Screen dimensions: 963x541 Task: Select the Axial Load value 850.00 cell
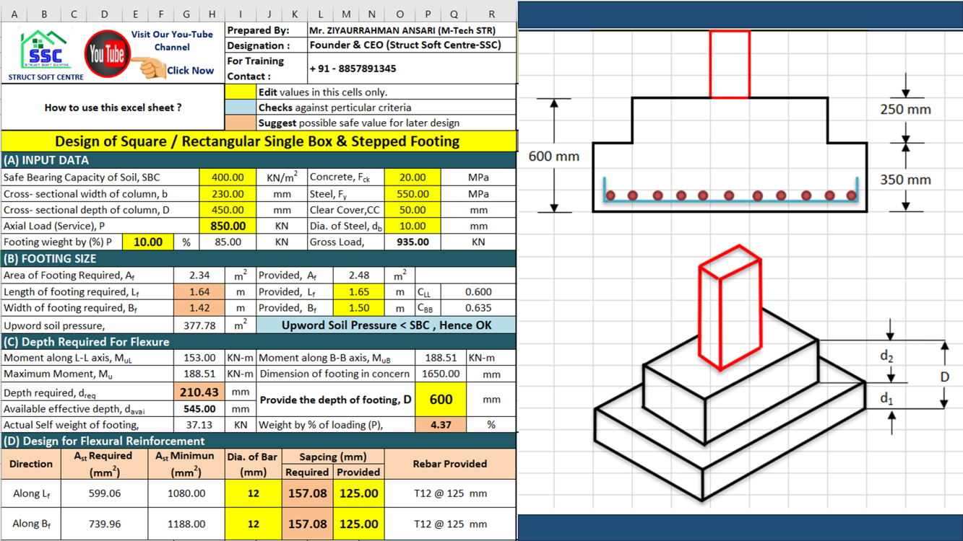click(x=227, y=226)
